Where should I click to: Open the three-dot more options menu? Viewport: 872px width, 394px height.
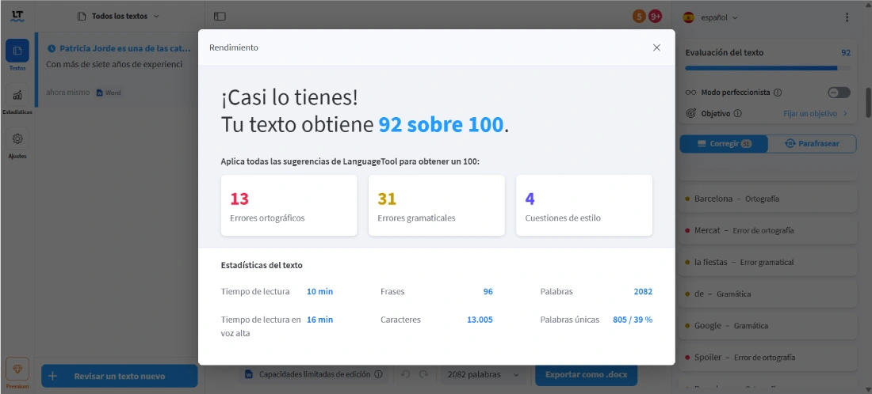pos(847,17)
